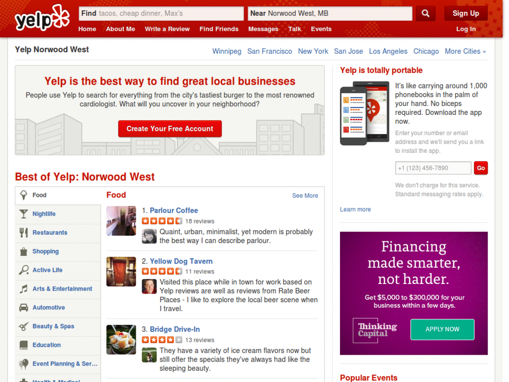Open About Me in the navigation
This screenshot has width=509, height=382.
click(x=120, y=29)
